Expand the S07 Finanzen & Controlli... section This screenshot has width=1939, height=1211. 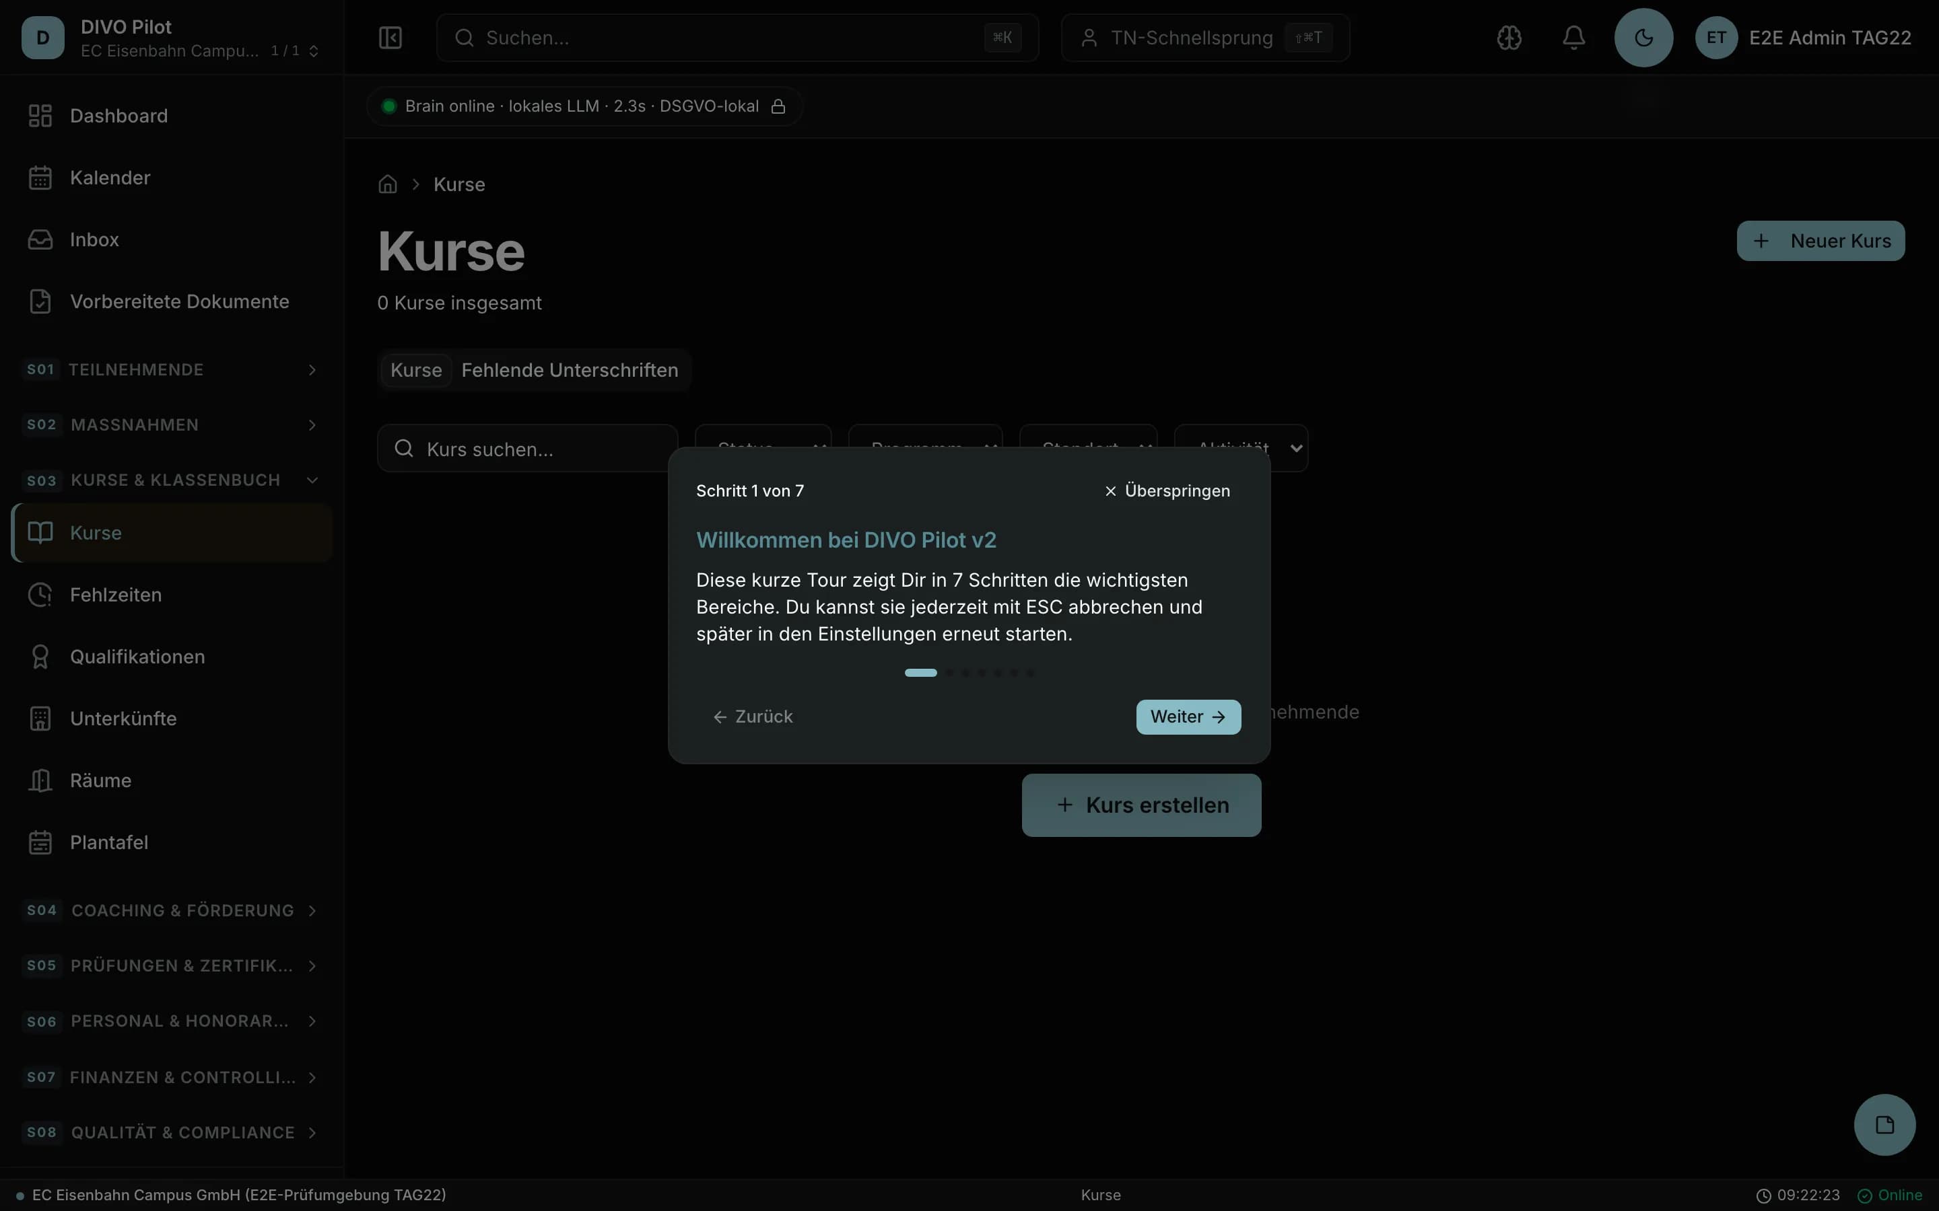pyautogui.click(x=172, y=1077)
